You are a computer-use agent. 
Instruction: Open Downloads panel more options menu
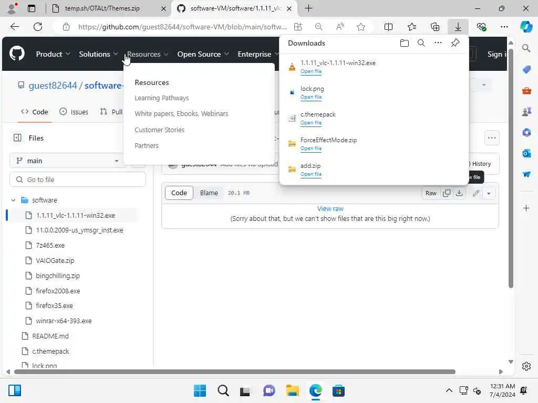438,43
